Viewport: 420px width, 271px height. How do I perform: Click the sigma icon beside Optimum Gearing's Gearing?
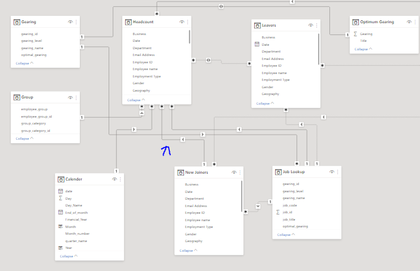[355, 34]
